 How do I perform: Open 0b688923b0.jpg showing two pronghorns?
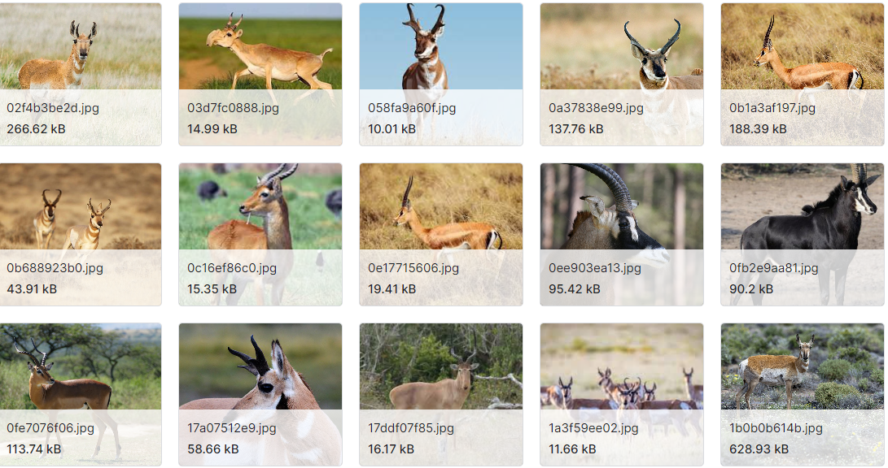pos(81,235)
